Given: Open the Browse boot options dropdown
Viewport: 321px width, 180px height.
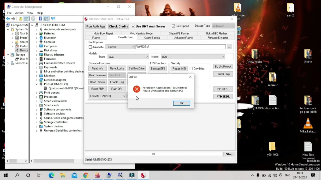Looking at the screenshot, I should pyautogui.click(x=120, y=47).
